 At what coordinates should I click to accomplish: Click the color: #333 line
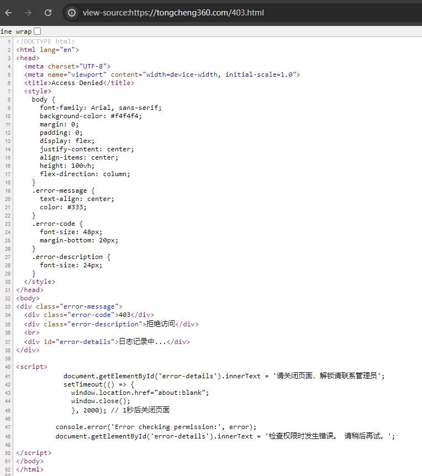(63, 207)
